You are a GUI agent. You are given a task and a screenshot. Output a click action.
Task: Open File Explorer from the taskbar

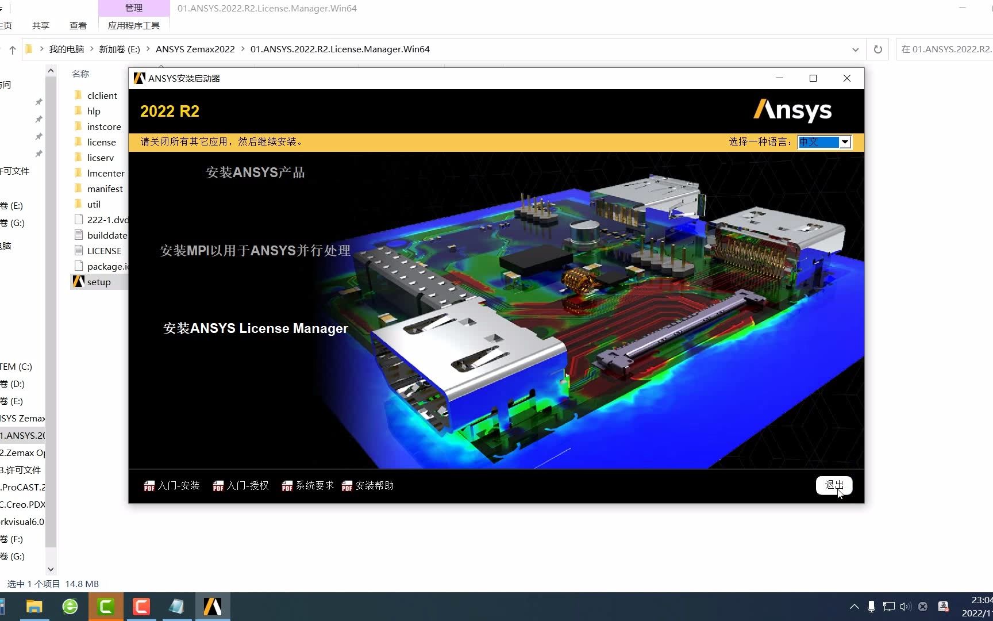(34, 606)
